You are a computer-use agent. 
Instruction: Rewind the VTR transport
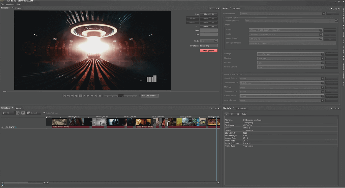click(x=68, y=96)
